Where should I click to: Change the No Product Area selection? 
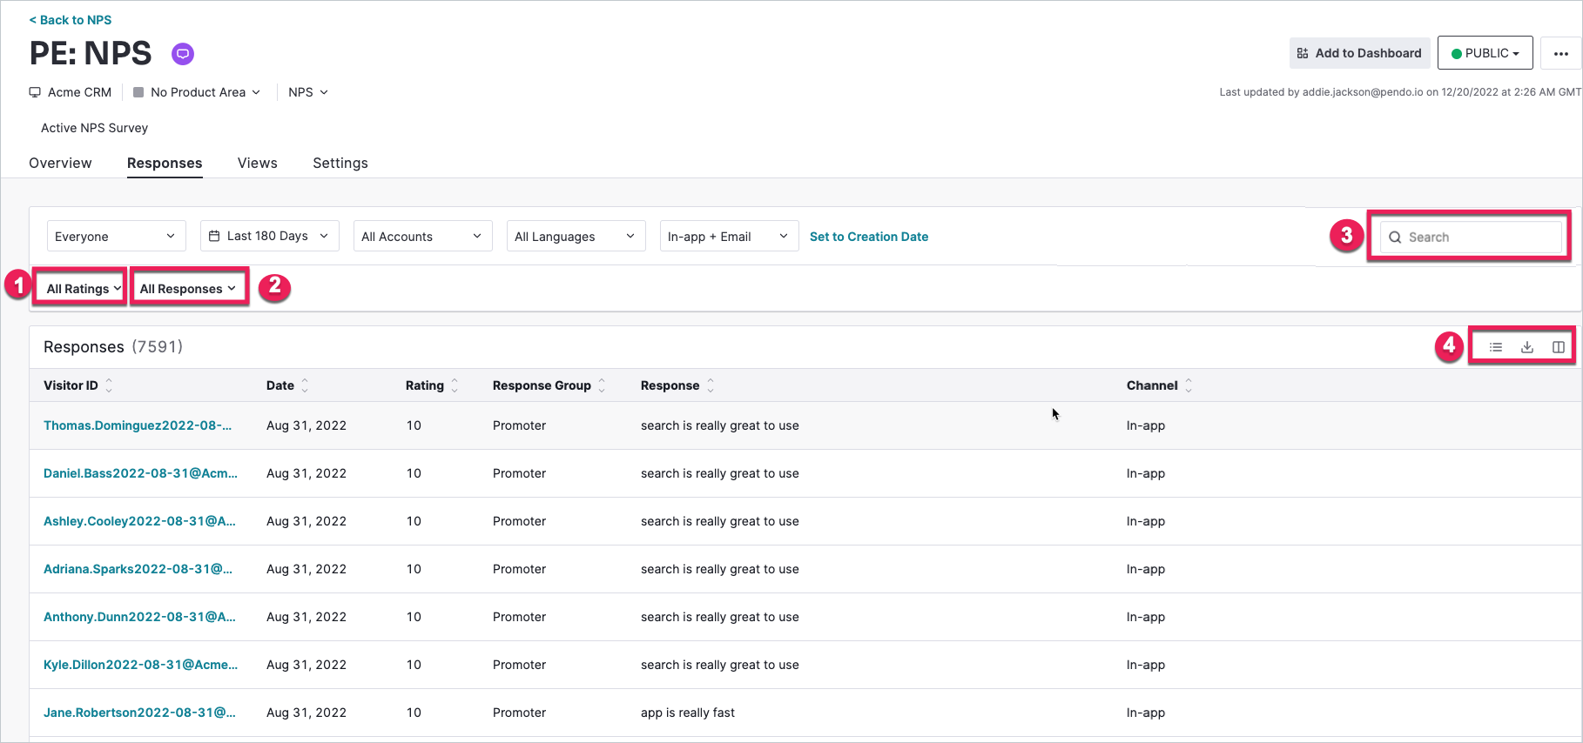pos(197,92)
